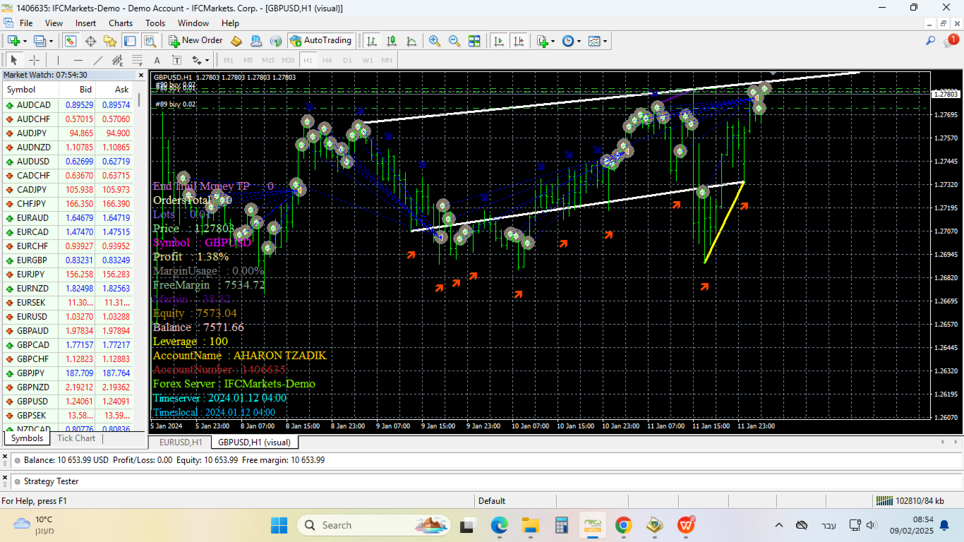Select the Vertical Line drawing tool
Image resolution: width=964 pixels, height=542 pixels.
[x=58, y=60]
